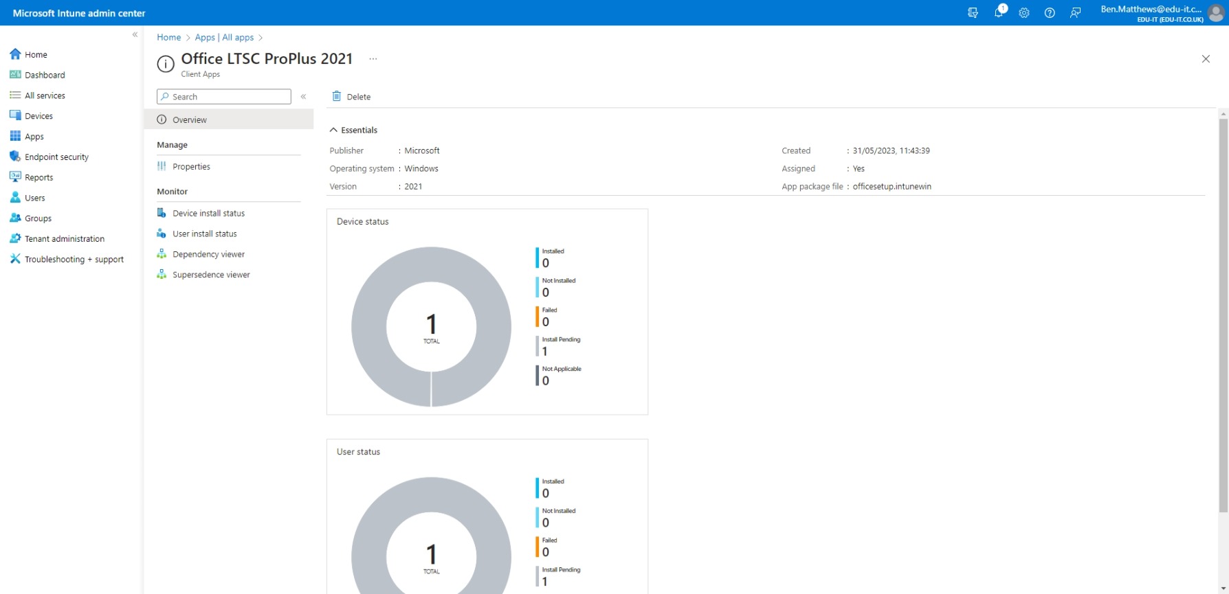1229x594 pixels.
Task: Open the Overview menu item
Action: (x=229, y=119)
